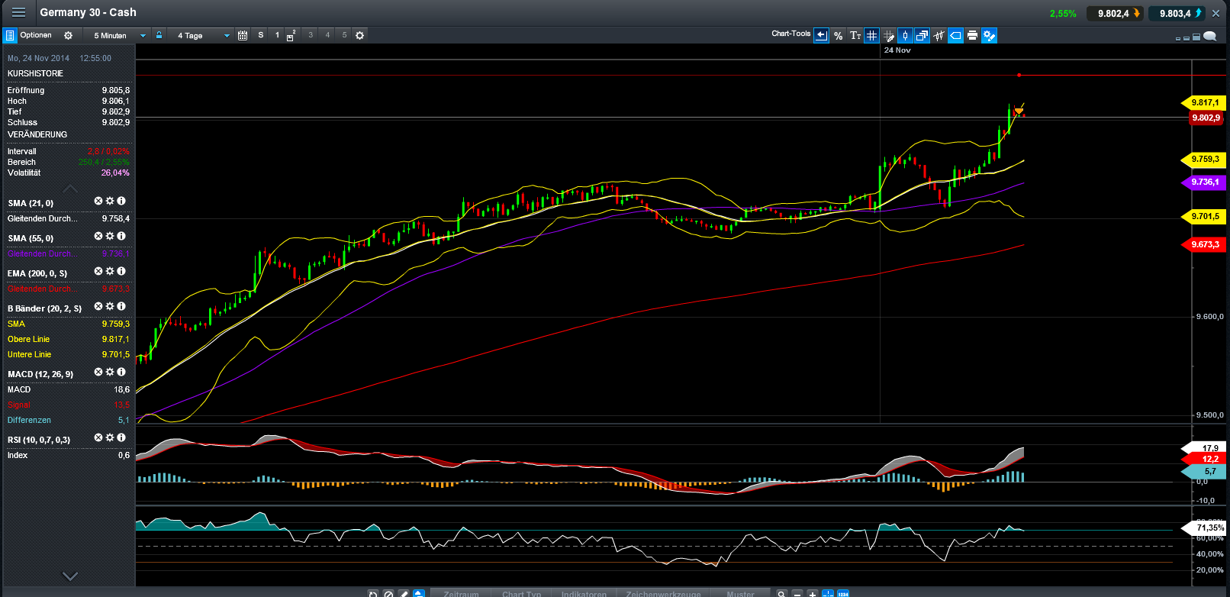Open the hamburger main menu
The width and height of the screenshot is (1230, 597).
coord(18,12)
